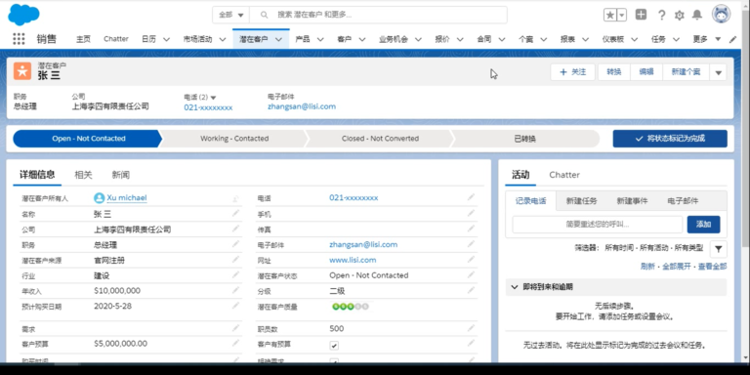Click the 全部展开 link
This screenshot has width=750, height=375.
(677, 267)
